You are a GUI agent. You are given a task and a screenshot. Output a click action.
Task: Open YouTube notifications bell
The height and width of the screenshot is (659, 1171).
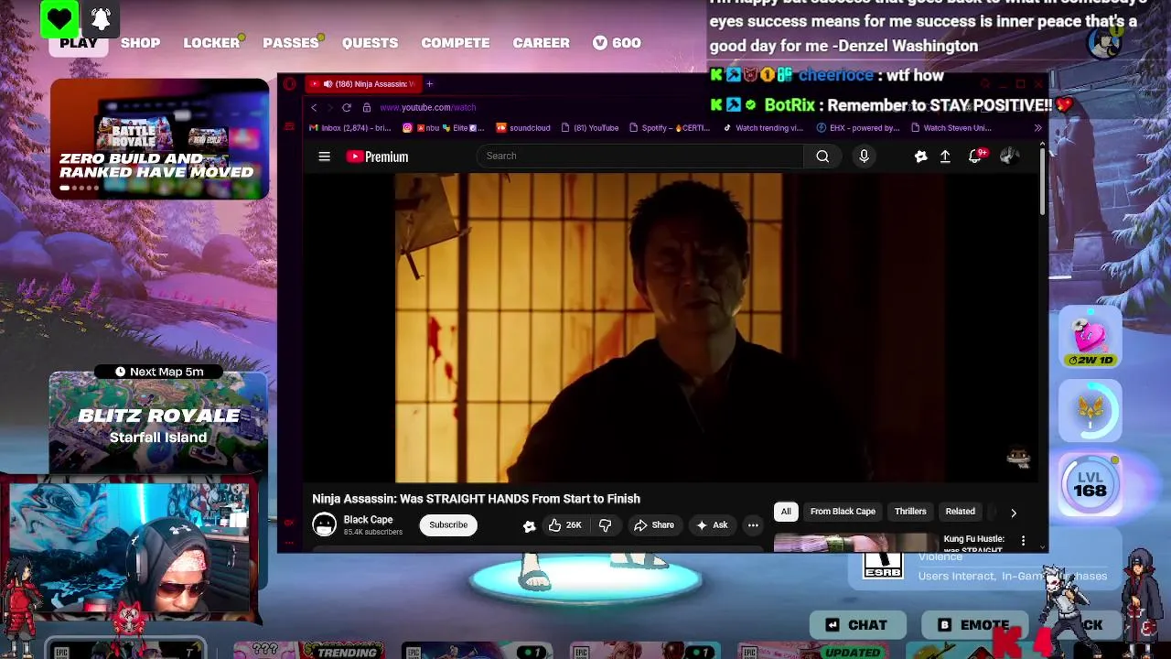tap(975, 157)
